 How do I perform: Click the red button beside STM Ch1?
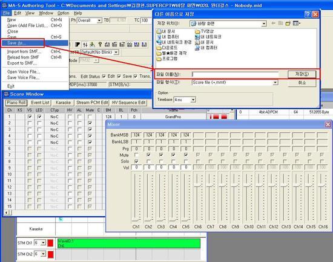[x=50, y=243]
